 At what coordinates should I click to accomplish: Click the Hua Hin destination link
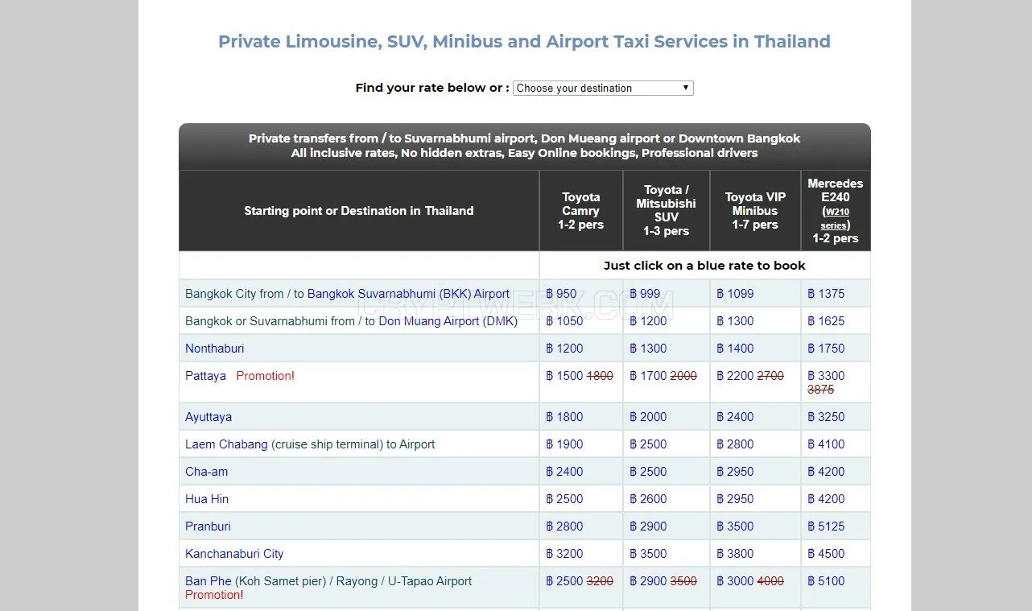(207, 499)
